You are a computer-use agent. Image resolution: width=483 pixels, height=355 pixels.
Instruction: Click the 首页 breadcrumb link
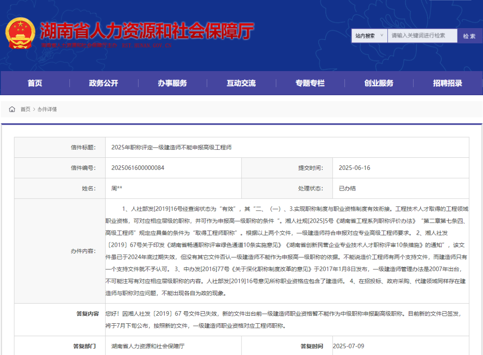[x=25, y=109]
